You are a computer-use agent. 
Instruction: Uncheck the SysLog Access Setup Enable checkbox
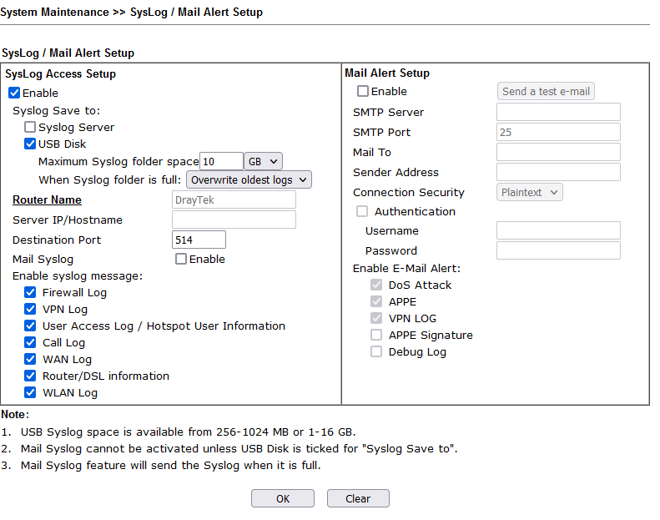tap(14, 93)
